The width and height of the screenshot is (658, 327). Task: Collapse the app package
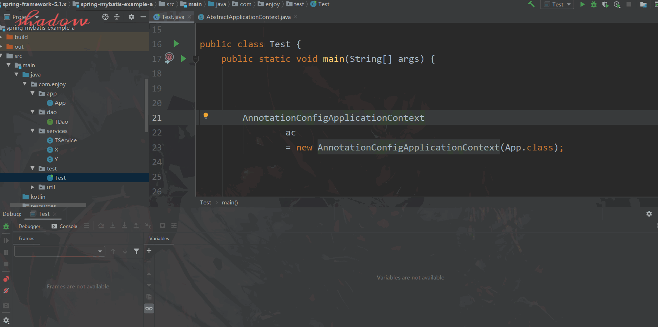coord(33,93)
